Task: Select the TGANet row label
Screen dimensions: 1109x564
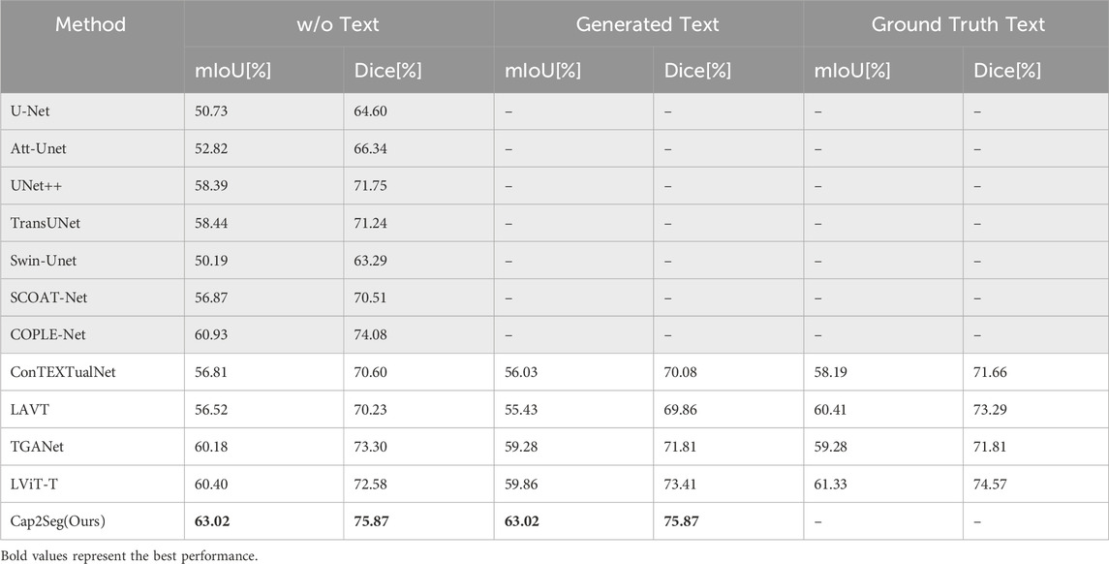Action: pos(38,447)
